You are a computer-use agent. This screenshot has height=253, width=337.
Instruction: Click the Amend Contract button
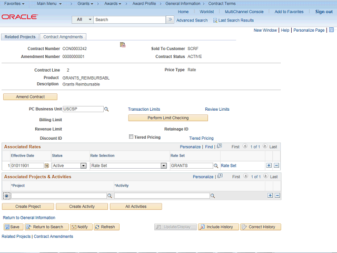30,97
